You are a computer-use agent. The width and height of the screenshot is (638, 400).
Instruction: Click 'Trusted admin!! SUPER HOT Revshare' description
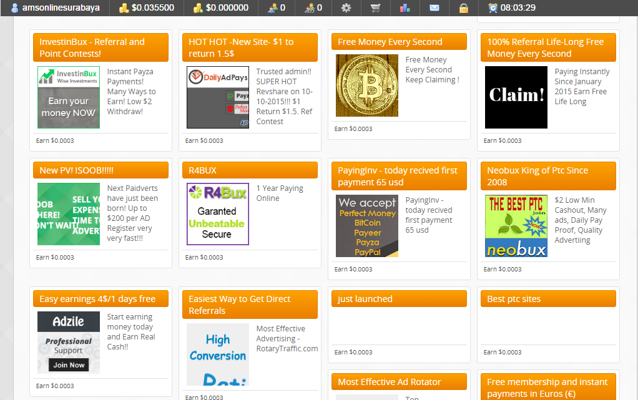(x=284, y=97)
